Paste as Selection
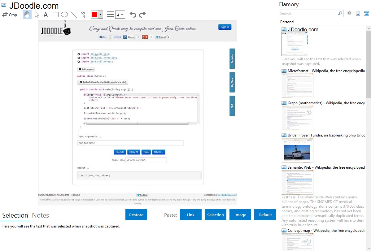This screenshot has width=371, height=251. click(215, 215)
